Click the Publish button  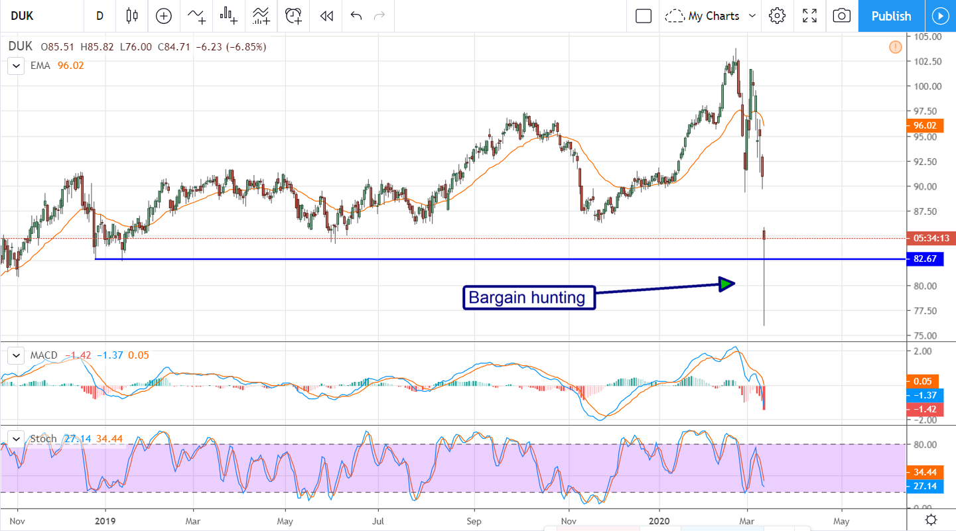(x=891, y=16)
